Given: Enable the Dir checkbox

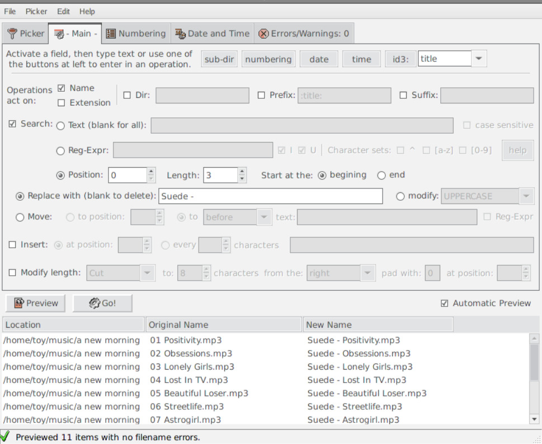Looking at the screenshot, I should [x=127, y=95].
